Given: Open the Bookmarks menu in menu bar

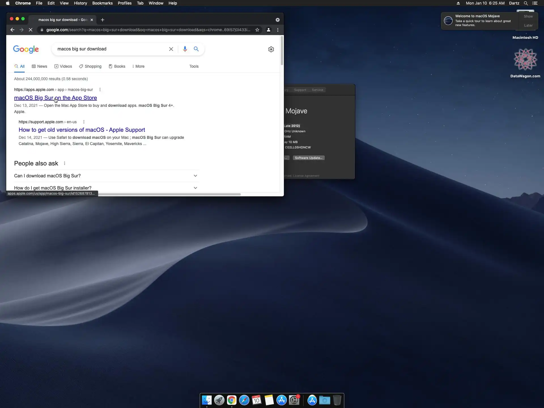Looking at the screenshot, I should pyautogui.click(x=102, y=3).
